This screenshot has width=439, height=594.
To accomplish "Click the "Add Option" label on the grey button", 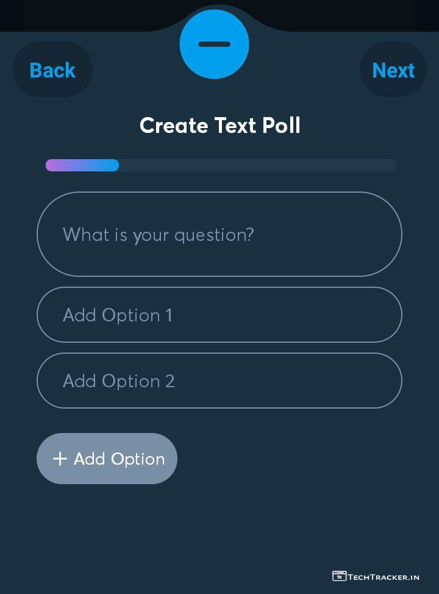I will [x=119, y=459].
